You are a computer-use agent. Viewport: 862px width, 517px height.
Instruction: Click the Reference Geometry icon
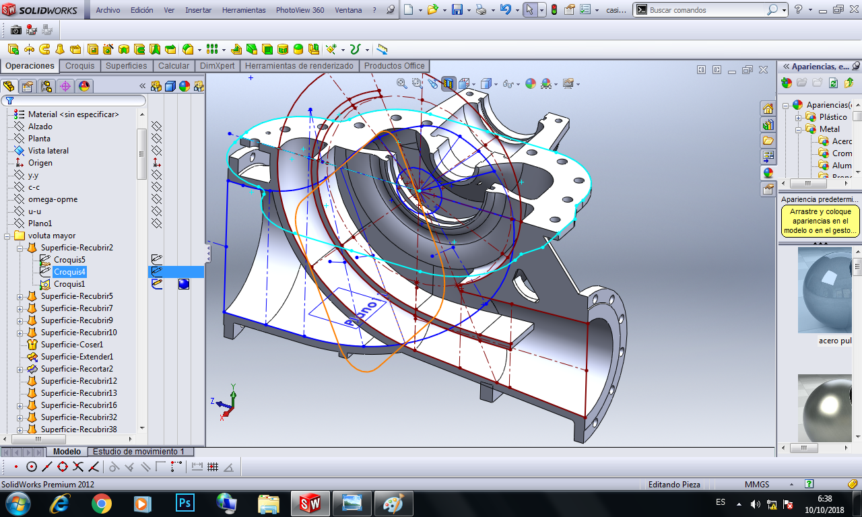331,49
